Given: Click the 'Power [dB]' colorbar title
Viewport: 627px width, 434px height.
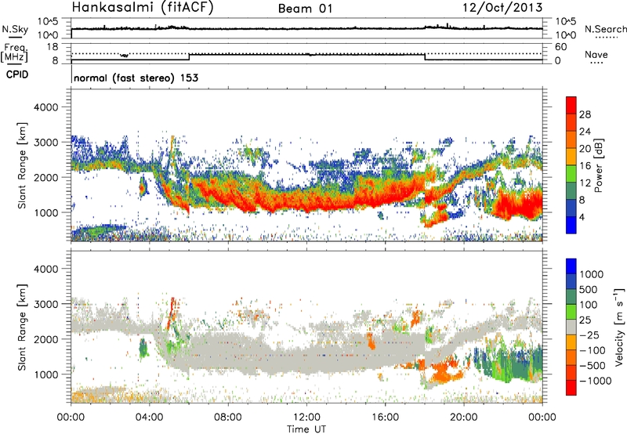Looking at the screenshot, I should click(x=598, y=165).
